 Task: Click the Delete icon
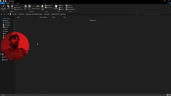pos(34,7)
